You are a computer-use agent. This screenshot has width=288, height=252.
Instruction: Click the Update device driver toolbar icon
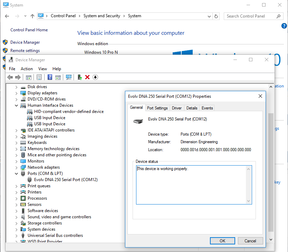tap(80, 77)
